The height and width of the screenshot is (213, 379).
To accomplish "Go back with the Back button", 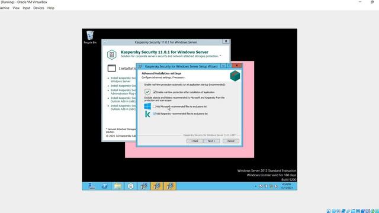I will (x=195, y=141).
